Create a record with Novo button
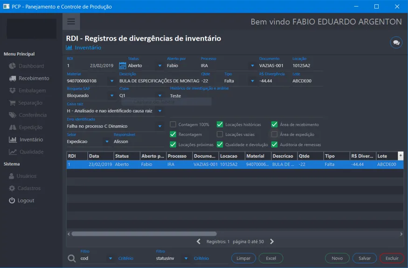The width and height of the screenshot is (408, 268). (337, 258)
